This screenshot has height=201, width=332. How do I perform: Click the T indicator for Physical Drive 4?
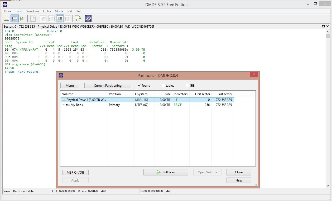(177, 100)
